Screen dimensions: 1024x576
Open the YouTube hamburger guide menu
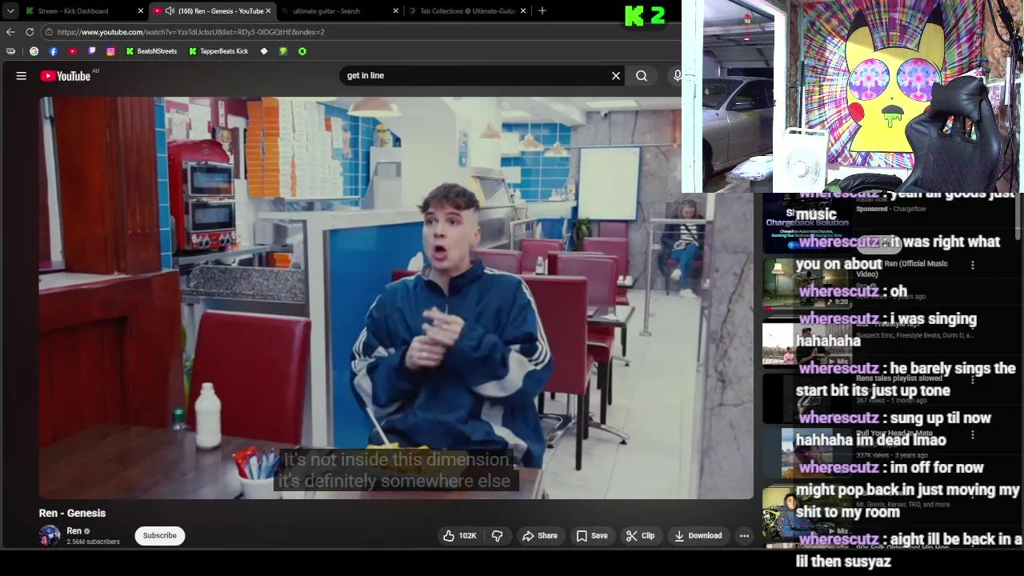22,76
